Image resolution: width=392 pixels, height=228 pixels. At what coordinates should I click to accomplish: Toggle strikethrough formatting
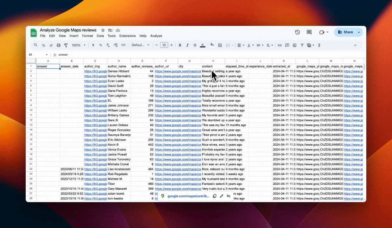(x=195, y=45)
